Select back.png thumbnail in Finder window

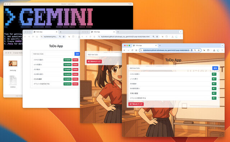(x=13, y=64)
